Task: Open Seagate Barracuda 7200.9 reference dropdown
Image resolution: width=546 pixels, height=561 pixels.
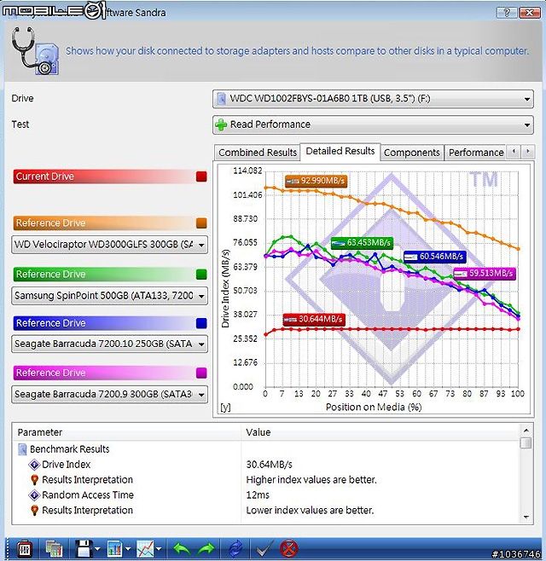Action: pyautogui.click(x=109, y=394)
